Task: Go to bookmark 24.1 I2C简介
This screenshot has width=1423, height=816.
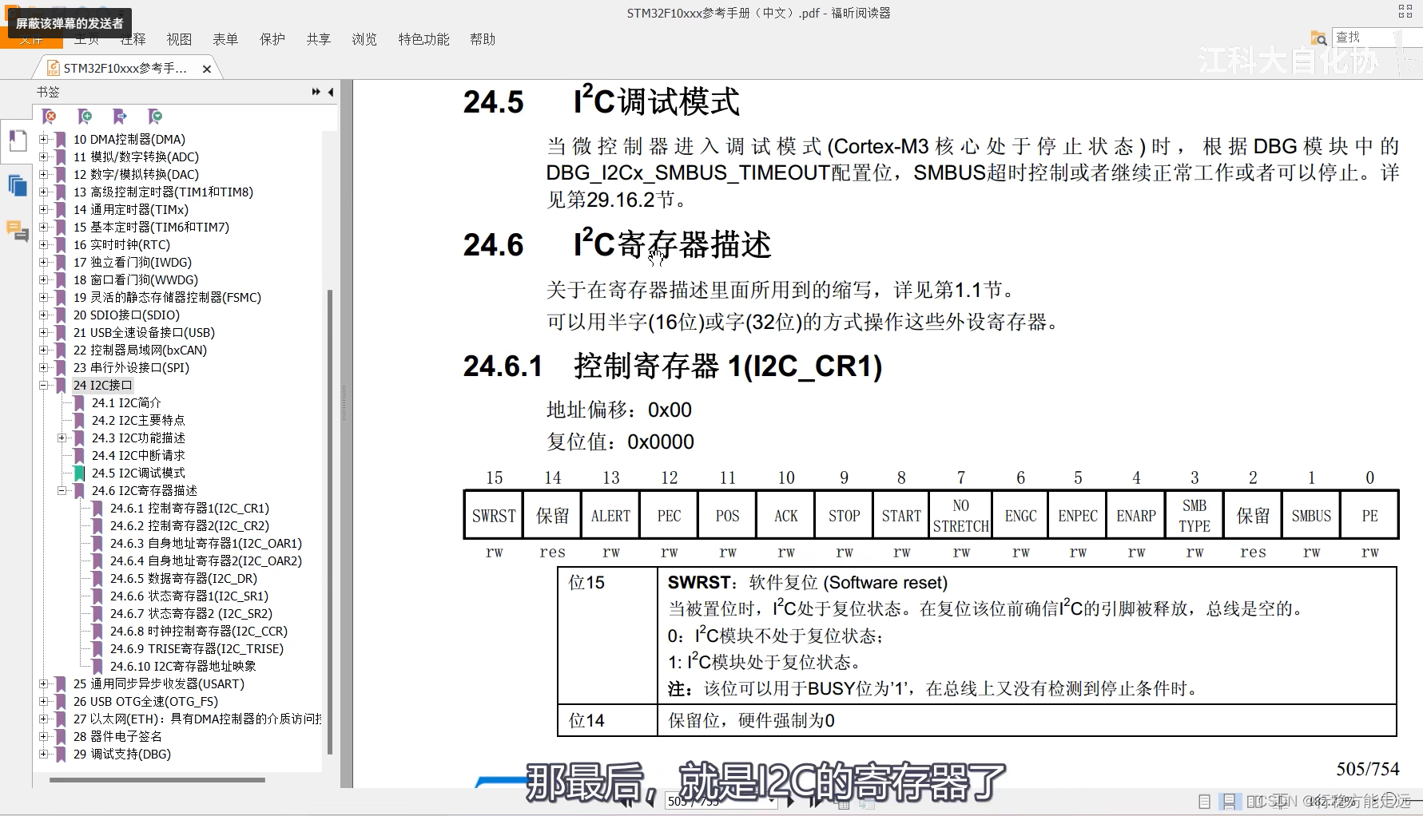Action: (x=126, y=402)
